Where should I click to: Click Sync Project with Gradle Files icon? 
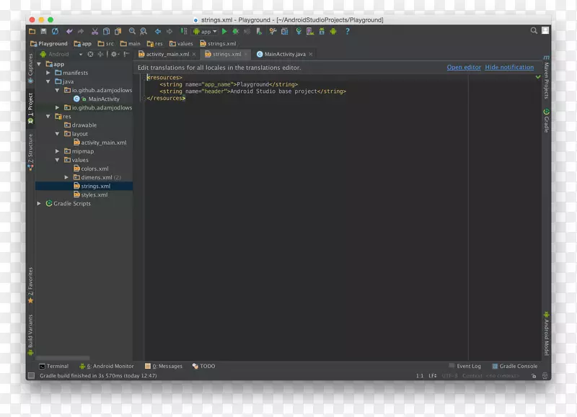coord(298,32)
